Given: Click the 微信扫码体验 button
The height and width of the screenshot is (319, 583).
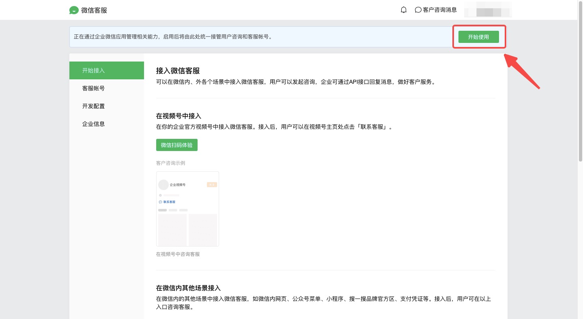Looking at the screenshot, I should point(176,145).
